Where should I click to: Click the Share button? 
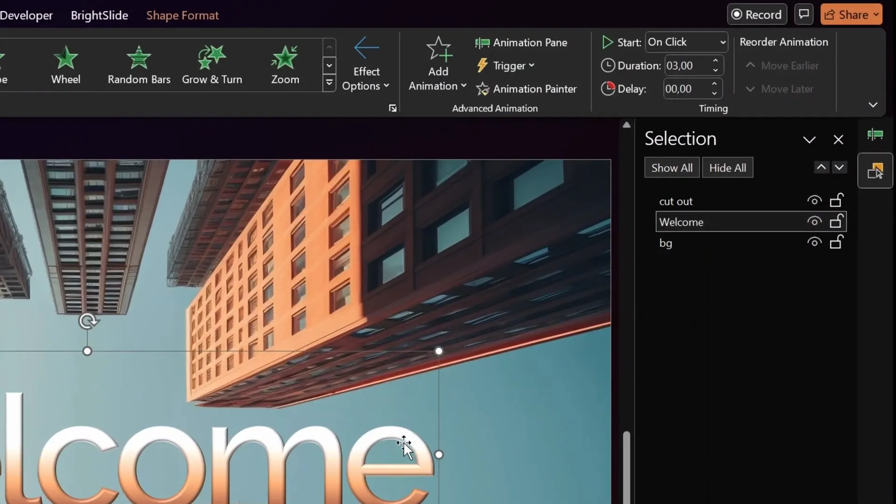(x=851, y=14)
